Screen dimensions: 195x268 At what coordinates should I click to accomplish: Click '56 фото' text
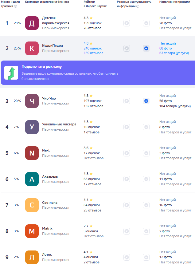click(x=166, y=101)
